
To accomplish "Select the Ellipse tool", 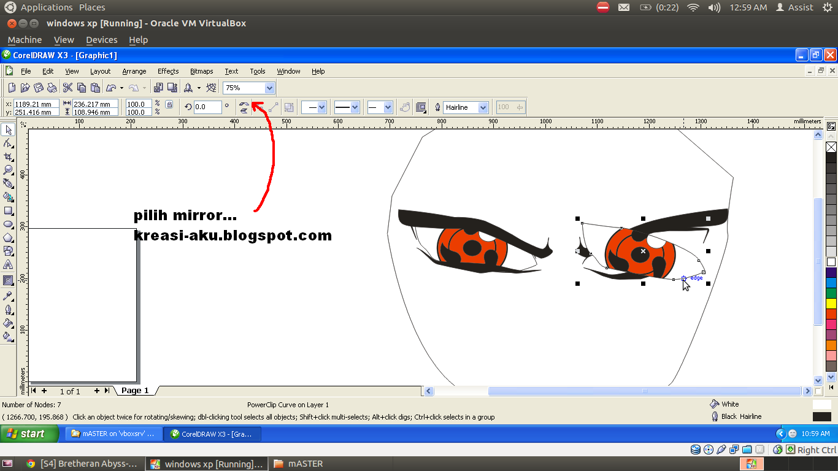I will (8, 224).
